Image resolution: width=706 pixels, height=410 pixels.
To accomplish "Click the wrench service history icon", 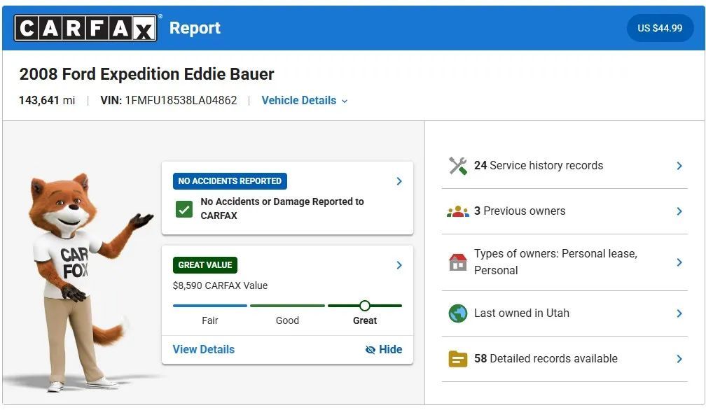I will click(x=457, y=166).
